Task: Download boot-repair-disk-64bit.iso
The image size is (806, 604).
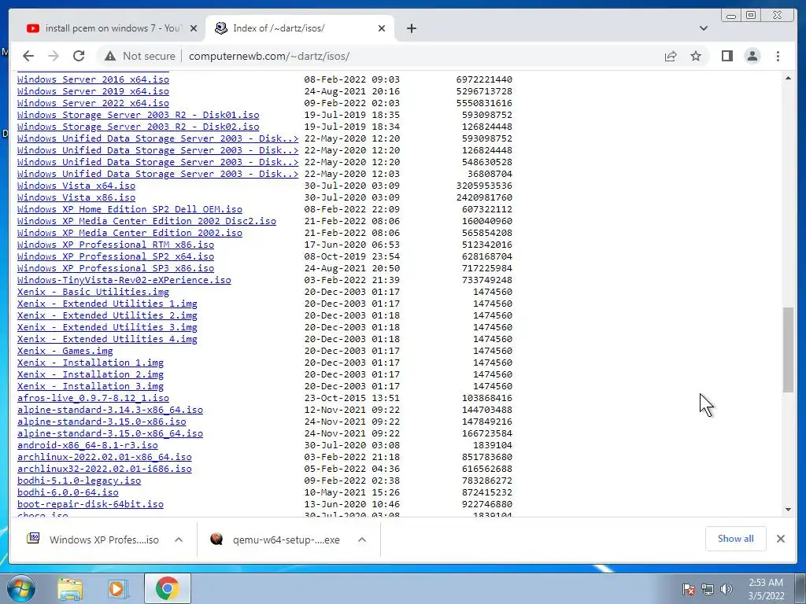Action: tap(91, 504)
